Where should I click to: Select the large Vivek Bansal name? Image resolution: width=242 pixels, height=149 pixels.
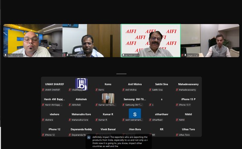[108, 129]
